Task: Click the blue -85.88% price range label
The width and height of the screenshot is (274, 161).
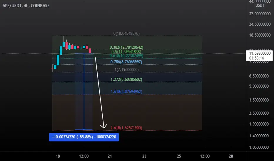Action: [x=84, y=137]
